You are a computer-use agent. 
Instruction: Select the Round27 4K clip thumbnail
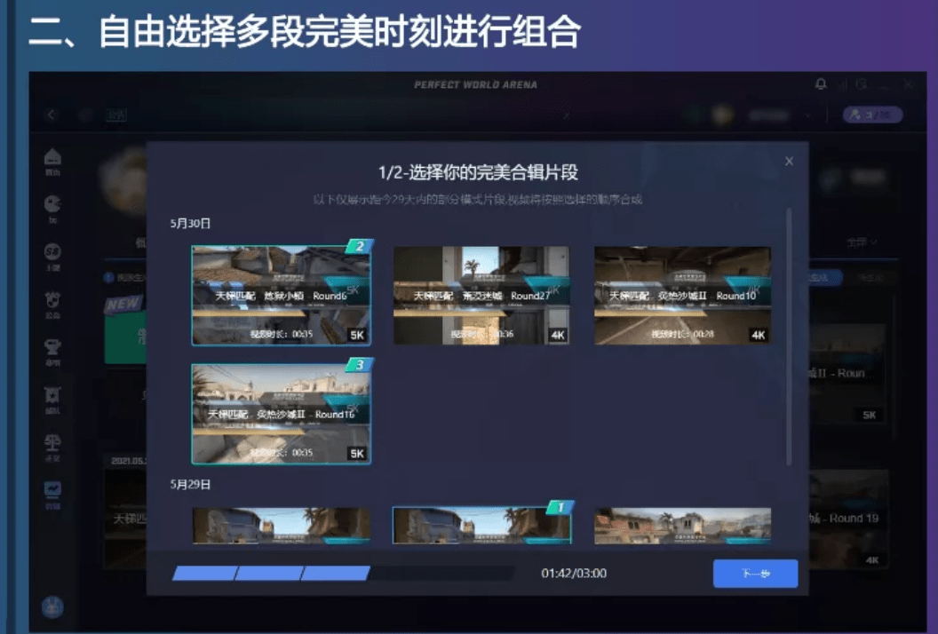click(481, 296)
